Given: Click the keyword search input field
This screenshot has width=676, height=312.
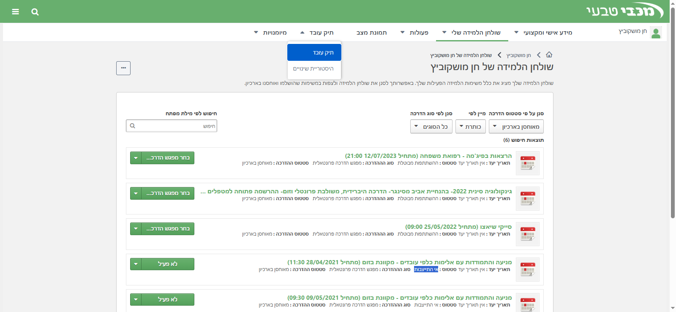Looking at the screenshot, I should [x=172, y=126].
